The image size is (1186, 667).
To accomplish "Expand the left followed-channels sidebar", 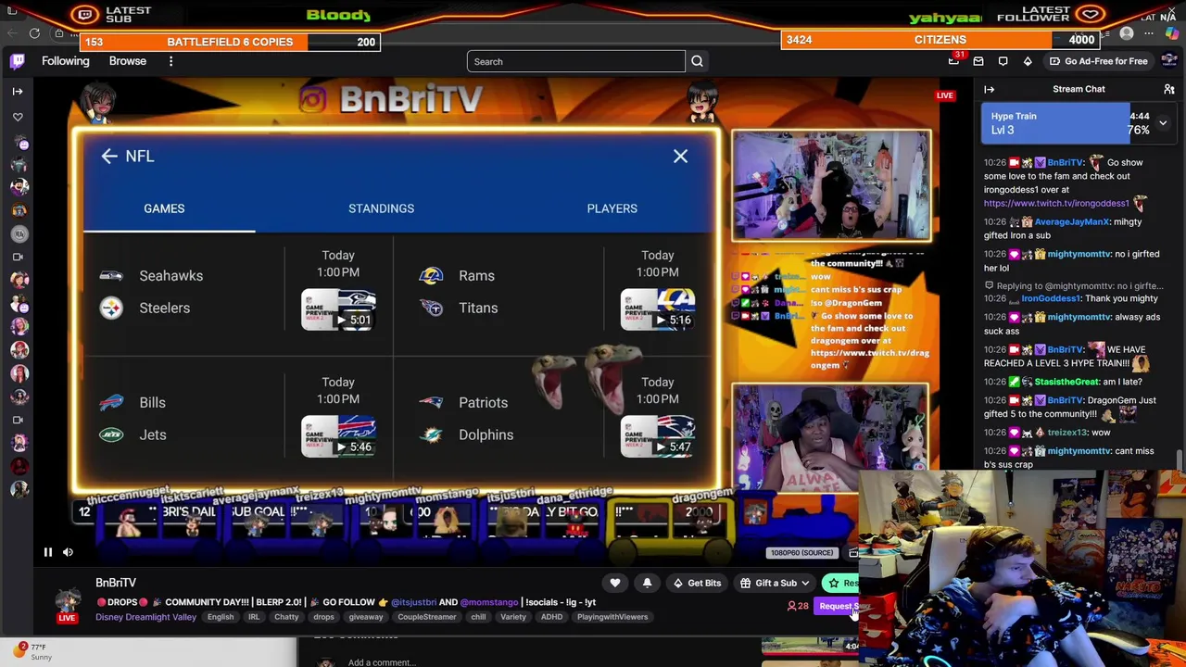I will [18, 91].
